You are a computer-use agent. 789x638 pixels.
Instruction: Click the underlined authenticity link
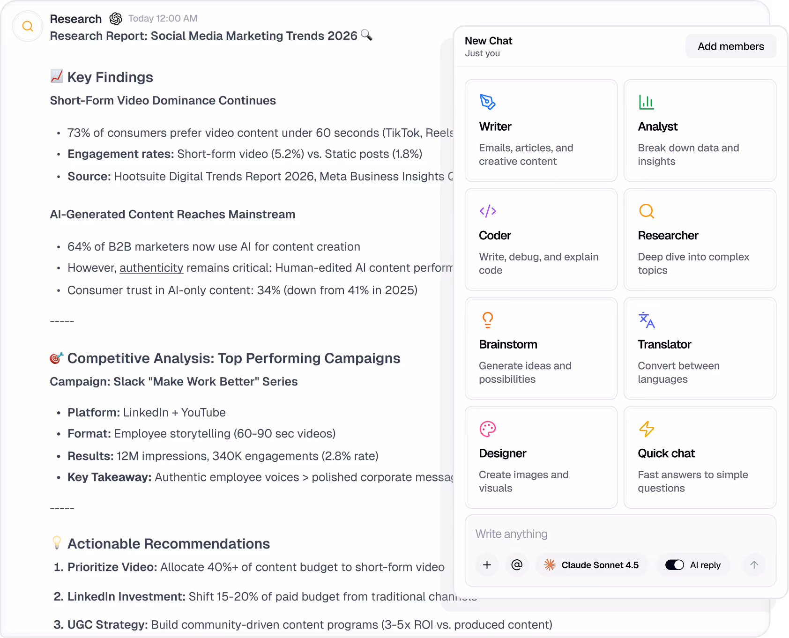tap(151, 267)
